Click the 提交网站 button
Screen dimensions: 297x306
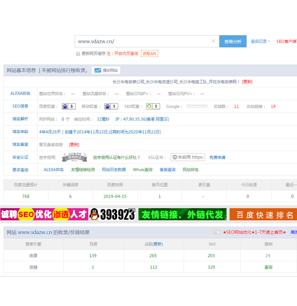click(x=106, y=70)
